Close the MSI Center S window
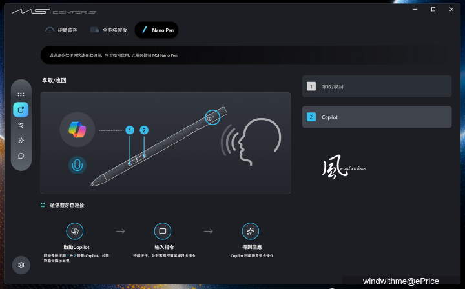This screenshot has height=289, width=465. click(x=451, y=10)
